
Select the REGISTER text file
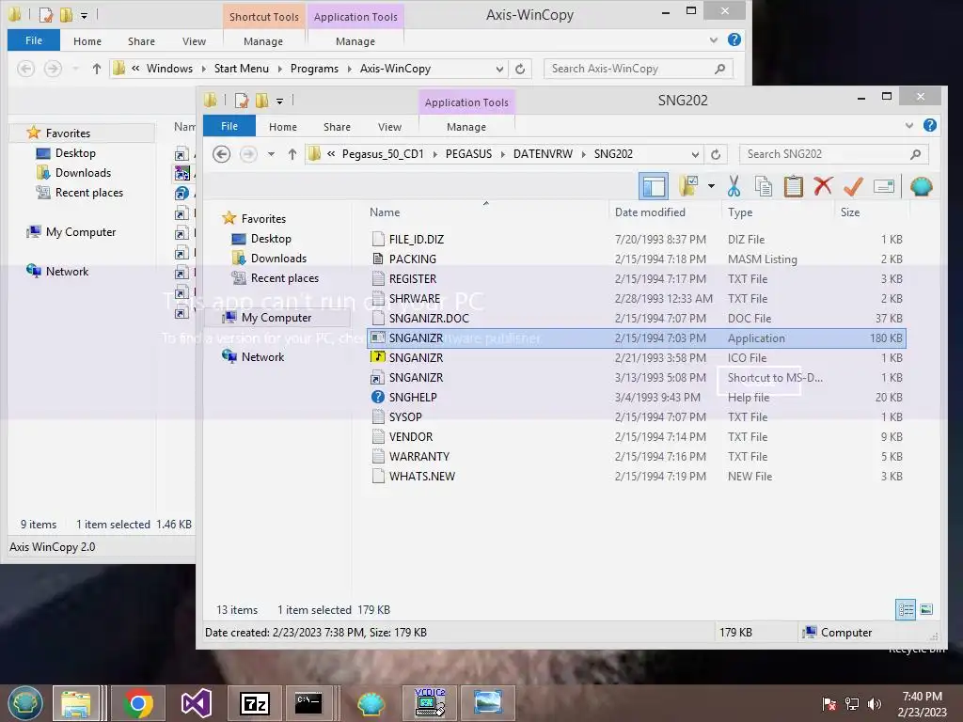coord(637,278)
